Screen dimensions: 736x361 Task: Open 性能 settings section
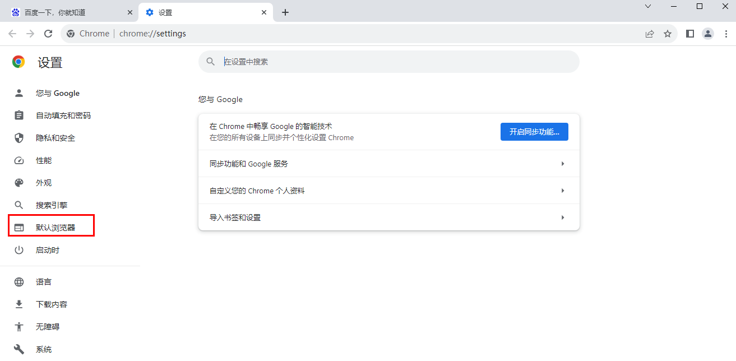44,160
